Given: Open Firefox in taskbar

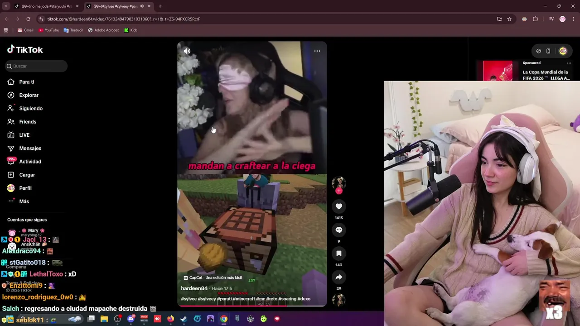Looking at the screenshot, I should coord(170,319).
